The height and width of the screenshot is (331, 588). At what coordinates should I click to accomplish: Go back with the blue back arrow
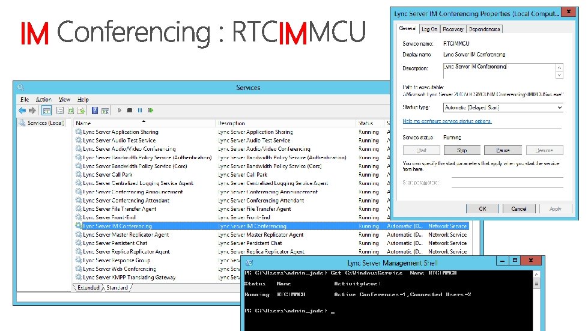(22, 110)
